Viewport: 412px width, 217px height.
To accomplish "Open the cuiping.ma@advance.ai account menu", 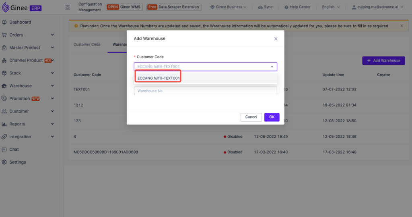I will pyautogui.click(x=377, y=7).
